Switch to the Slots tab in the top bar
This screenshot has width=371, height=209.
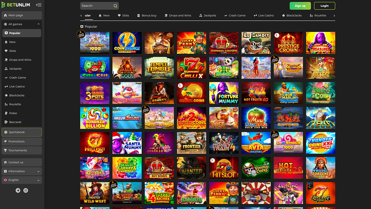[123, 16]
